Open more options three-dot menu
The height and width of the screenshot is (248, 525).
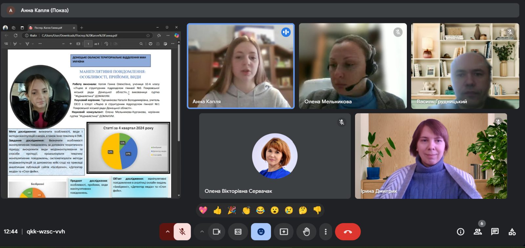(325, 232)
